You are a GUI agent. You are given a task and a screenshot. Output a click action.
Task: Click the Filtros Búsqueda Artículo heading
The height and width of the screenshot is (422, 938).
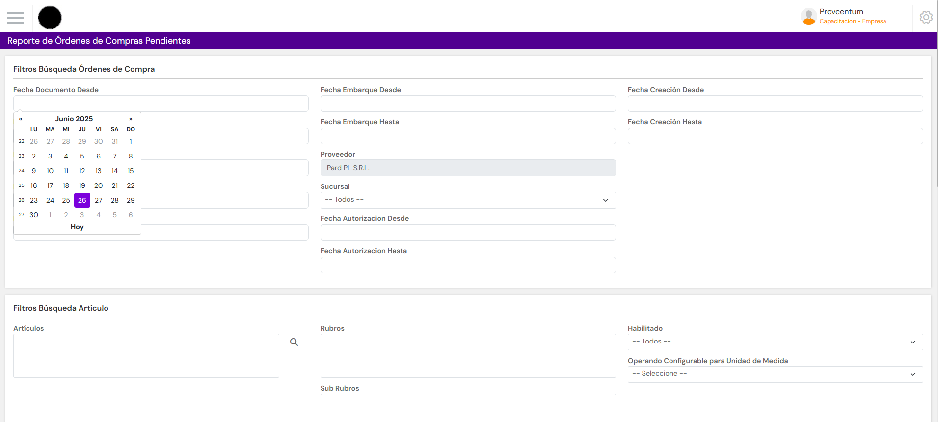(x=61, y=308)
